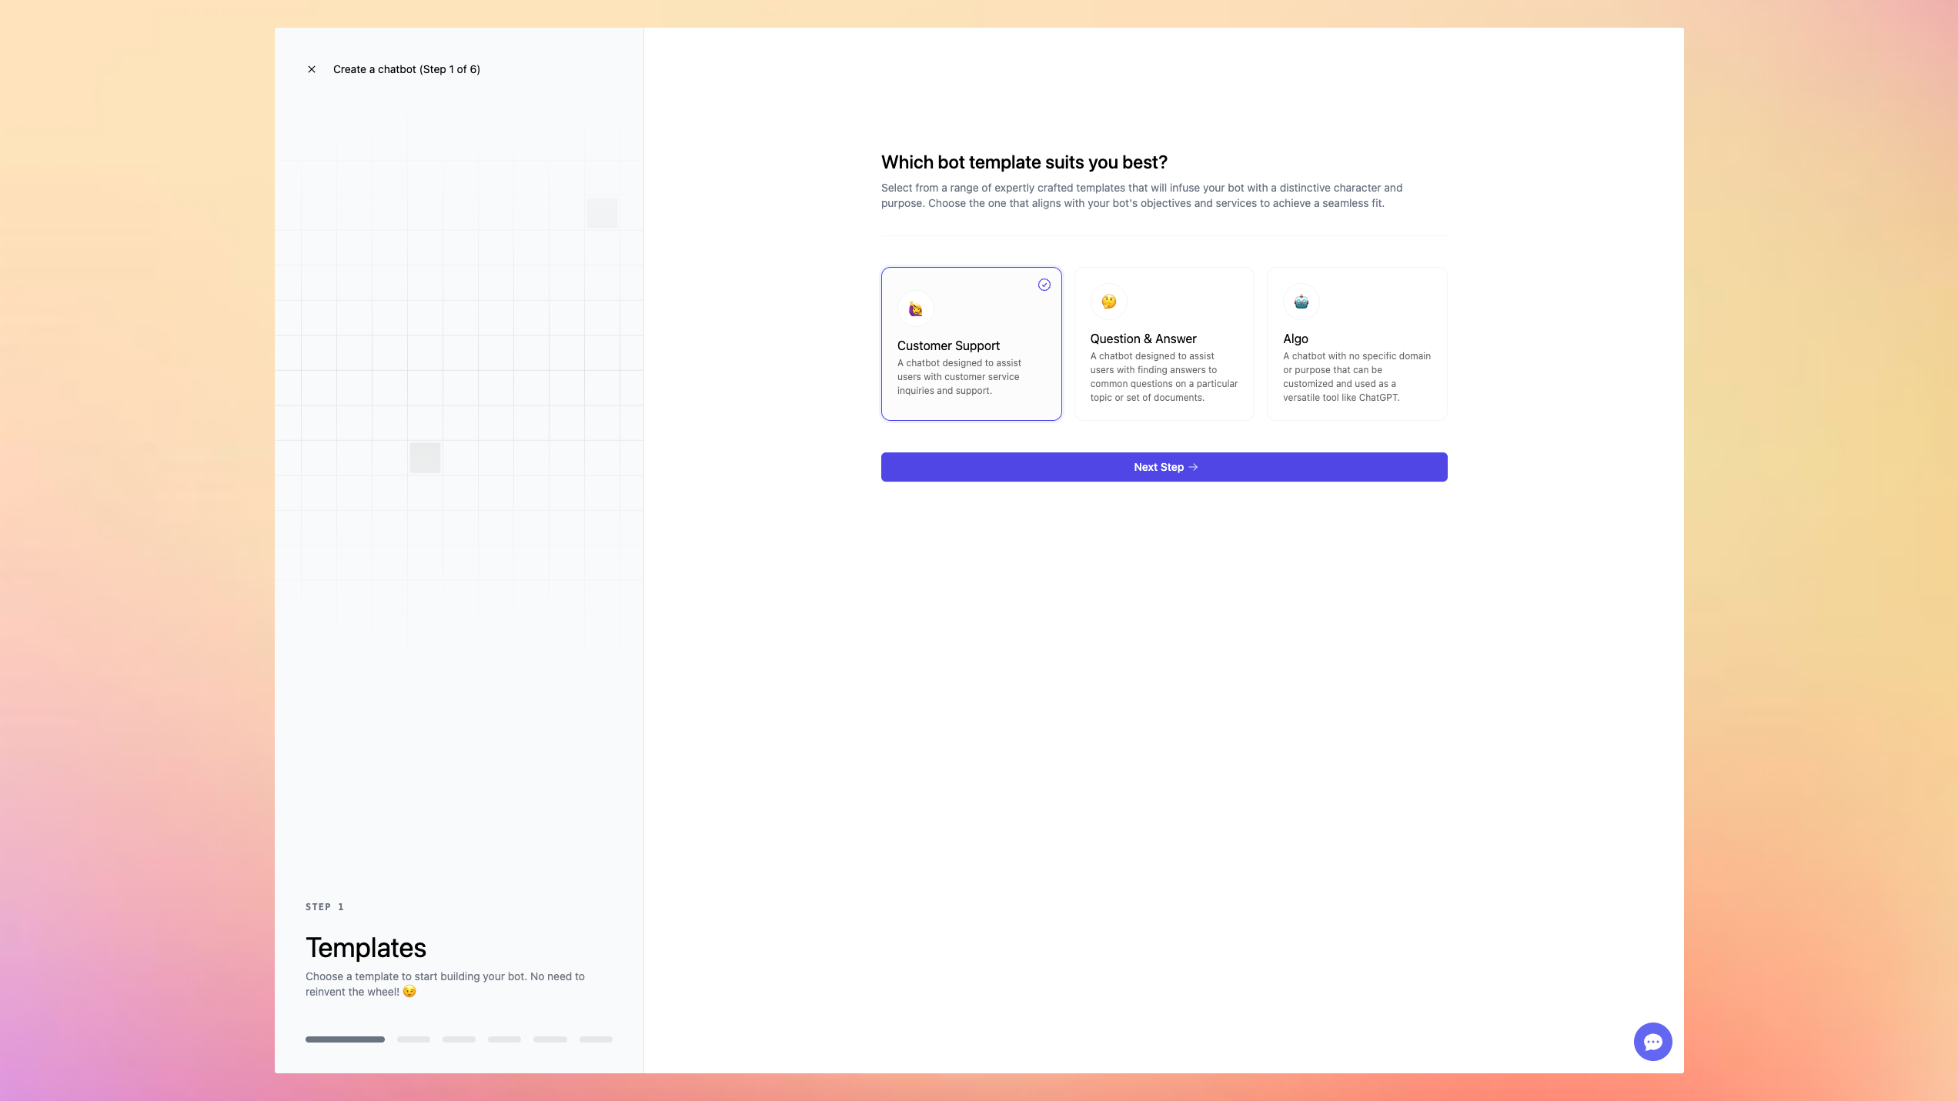Click the Templates heading in the sidebar
This screenshot has width=1958, height=1101.
(366, 947)
